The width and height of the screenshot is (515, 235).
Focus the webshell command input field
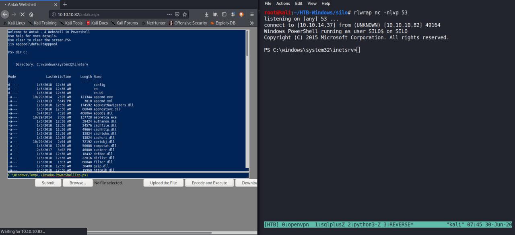pos(128,175)
